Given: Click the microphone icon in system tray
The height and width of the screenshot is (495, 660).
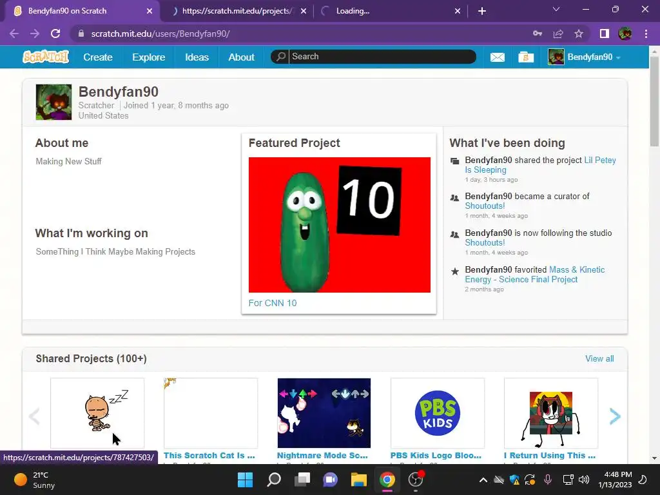Looking at the screenshot, I should pyautogui.click(x=548, y=480).
